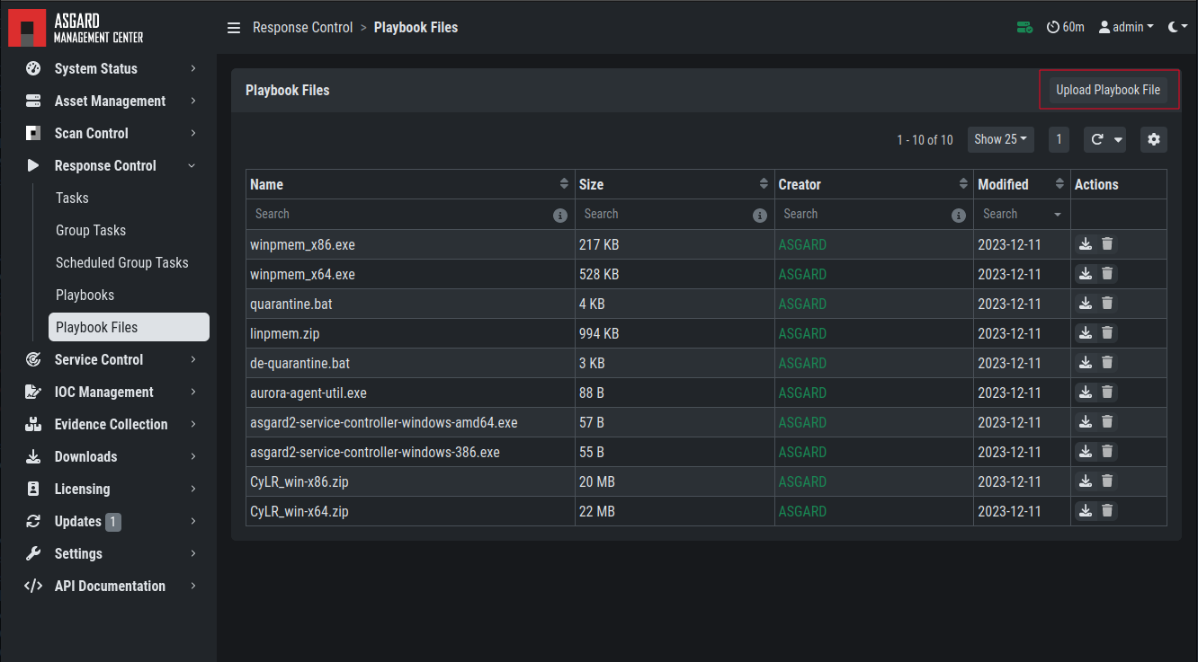Download winpmem_x64.exe file
1198x662 pixels.
1086,274
